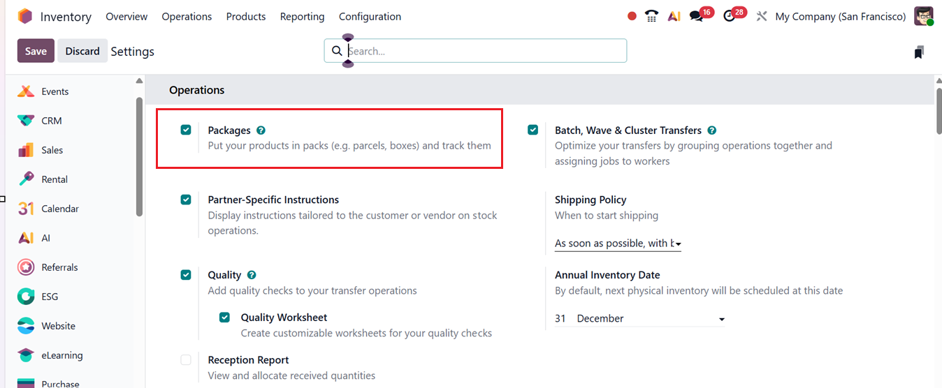Select the Website icon in sidebar
Image resolution: width=942 pixels, height=388 pixels.
[26, 326]
